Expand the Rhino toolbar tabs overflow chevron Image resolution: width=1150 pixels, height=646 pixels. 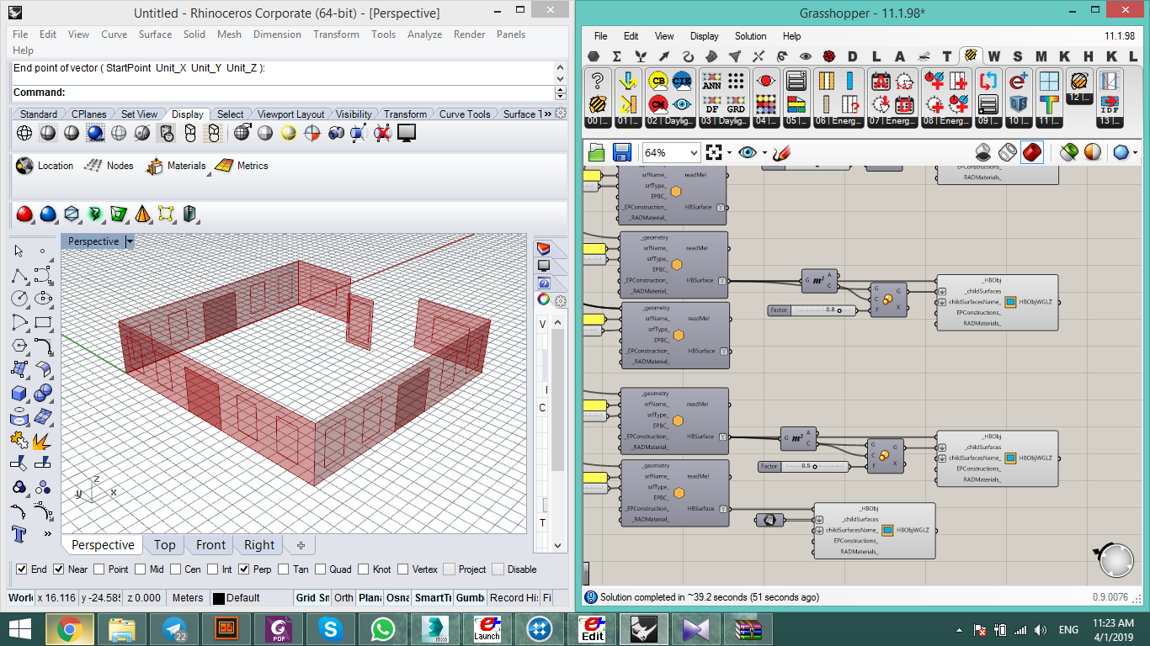click(x=547, y=114)
